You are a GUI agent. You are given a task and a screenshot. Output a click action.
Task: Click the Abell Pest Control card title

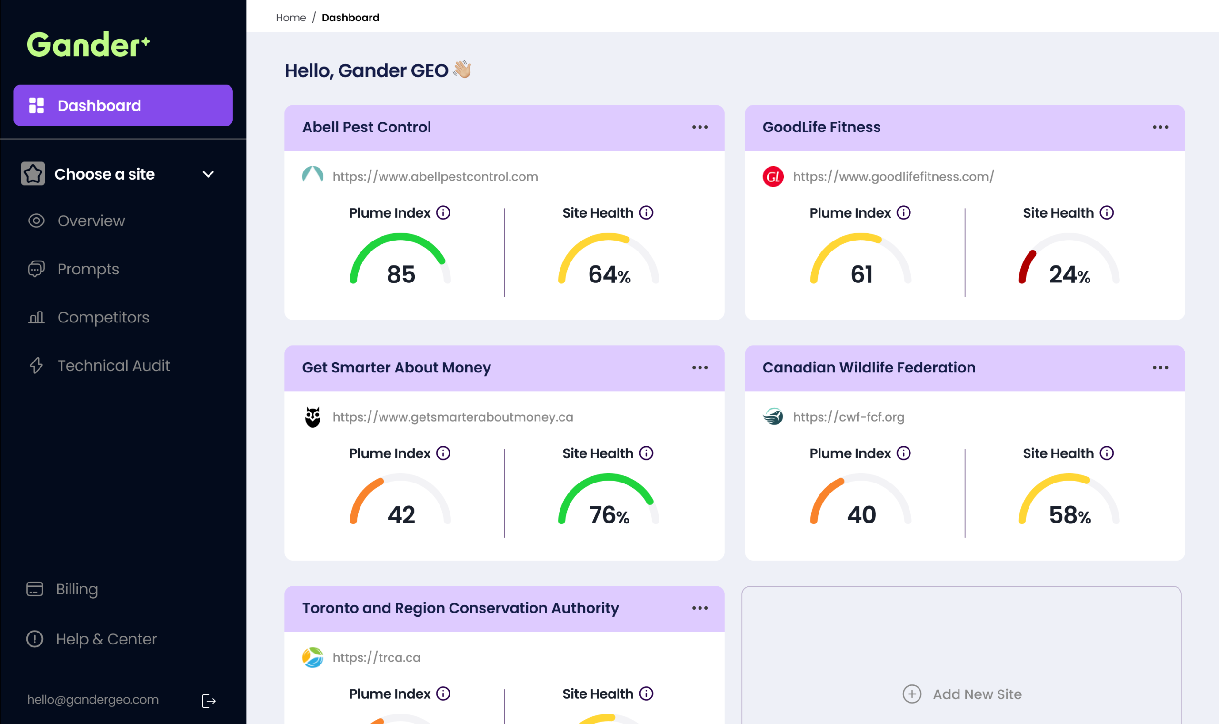[366, 127]
